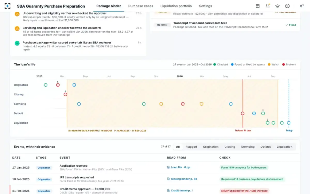Viewport: 310px width, 194px height.
Task: Open Loan file 6 pp. link
Action: click(179, 167)
